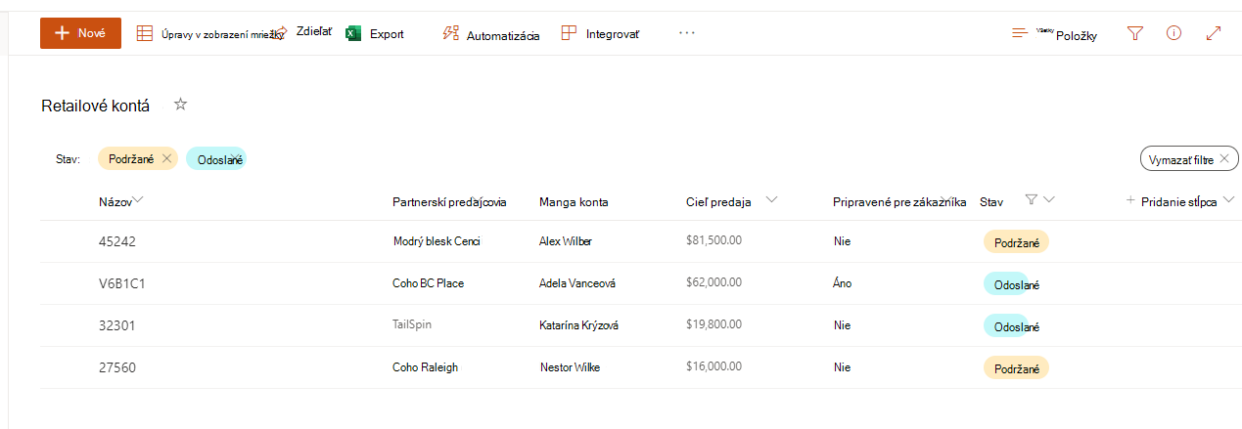Click the Stav: filter label
This screenshot has height=429, width=1242.
coord(69,158)
